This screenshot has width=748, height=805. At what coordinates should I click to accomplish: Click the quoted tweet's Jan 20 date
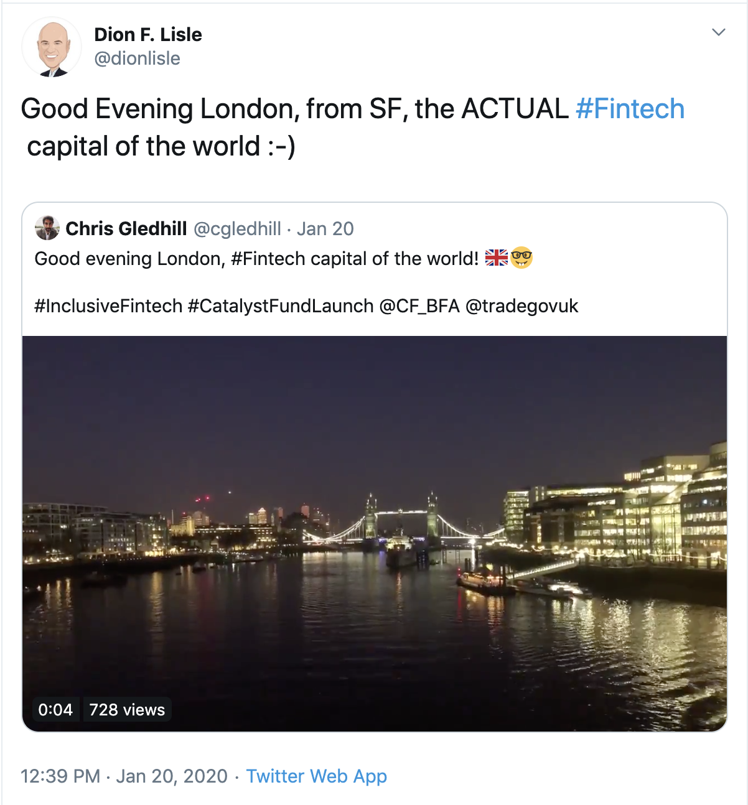tap(325, 229)
